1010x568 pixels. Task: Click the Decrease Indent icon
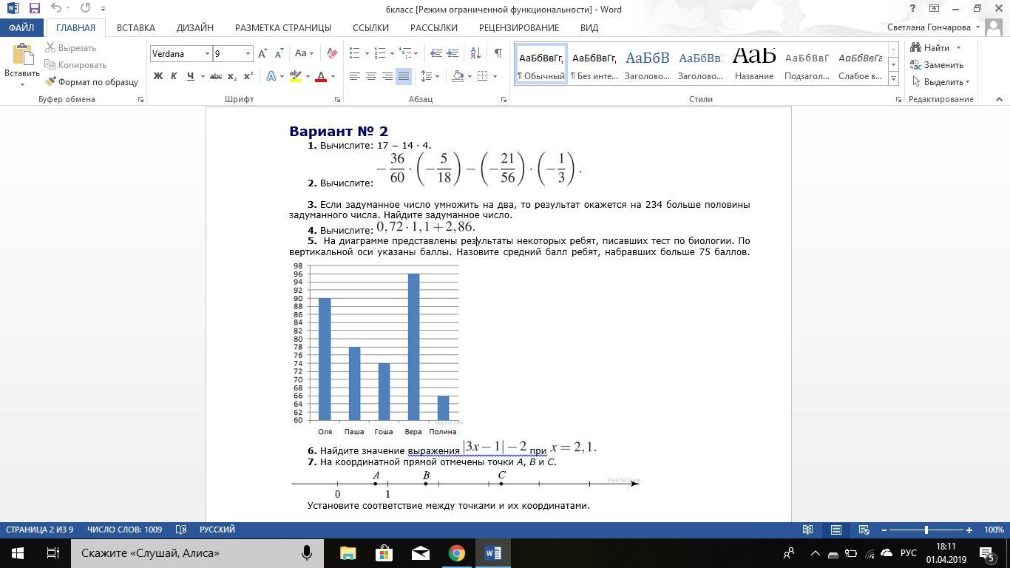(x=436, y=53)
